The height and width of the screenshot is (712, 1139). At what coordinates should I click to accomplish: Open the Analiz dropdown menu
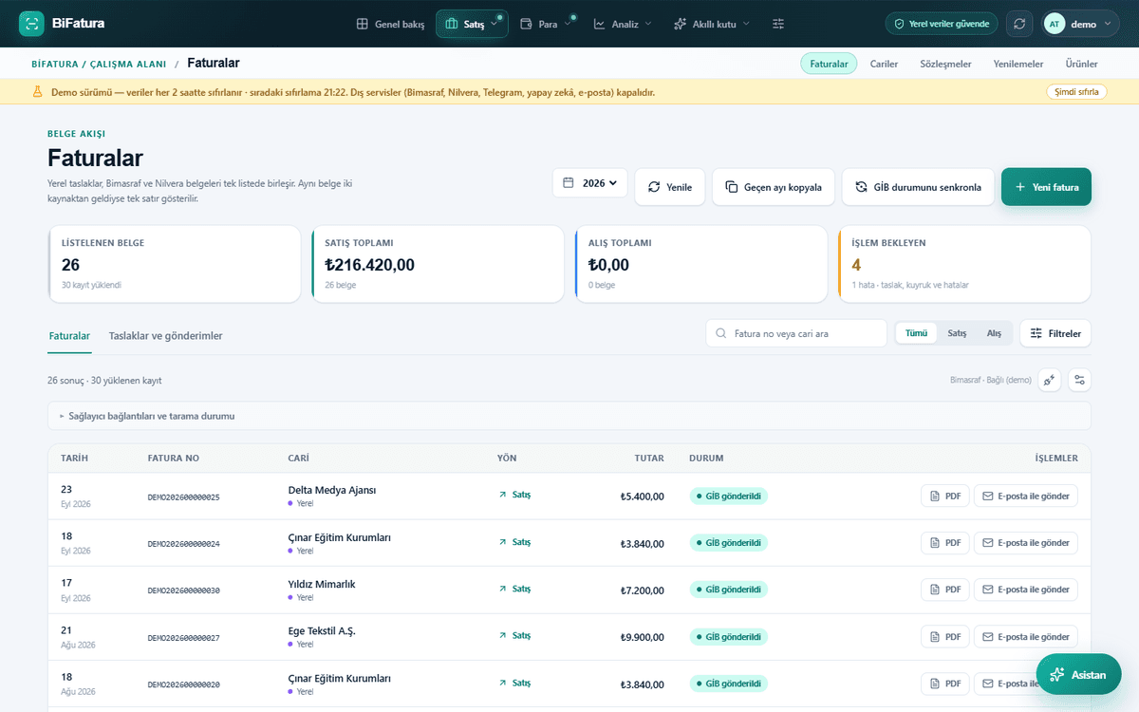click(623, 24)
